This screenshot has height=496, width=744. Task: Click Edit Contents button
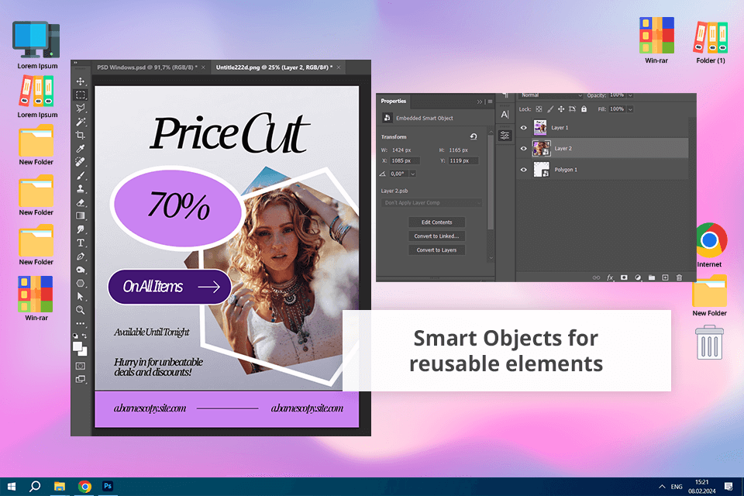coord(436,222)
